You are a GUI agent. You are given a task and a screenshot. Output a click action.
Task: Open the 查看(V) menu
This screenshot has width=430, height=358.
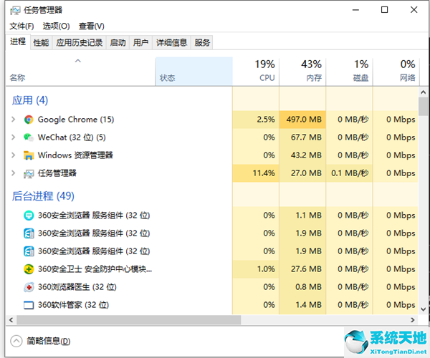[x=92, y=26]
